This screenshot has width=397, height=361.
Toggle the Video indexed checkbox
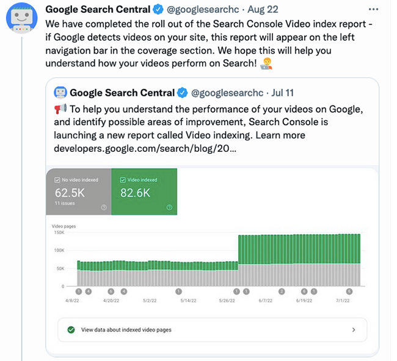(x=123, y=180)
